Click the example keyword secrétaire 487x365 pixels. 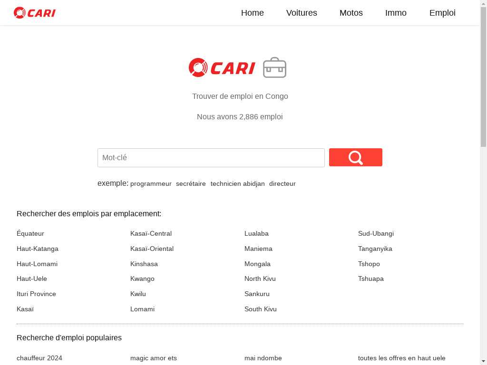pyautogui.click(x=191, y=184)
